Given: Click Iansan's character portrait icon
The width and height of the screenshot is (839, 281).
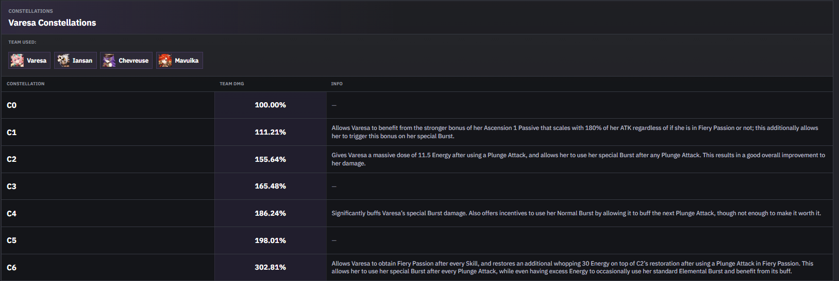Looking at the screenshot, I should pos(63,61).
